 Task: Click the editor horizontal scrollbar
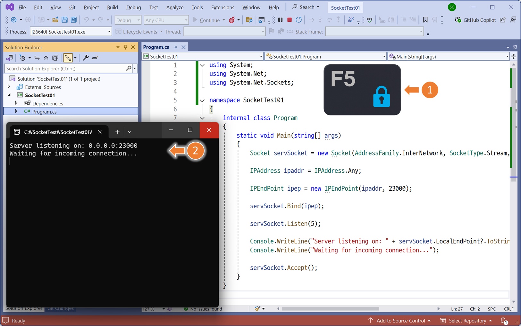[330, 309]
